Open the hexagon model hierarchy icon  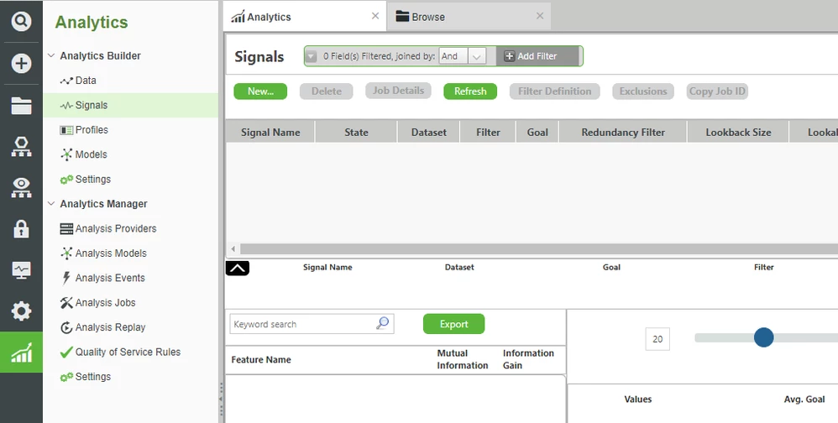click(21, 147)
